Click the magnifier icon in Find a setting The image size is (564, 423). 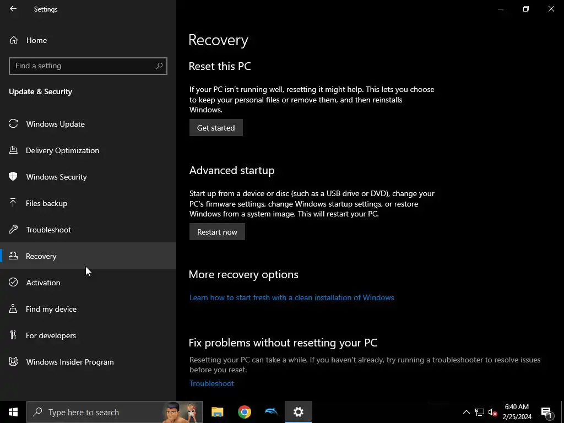159,66
